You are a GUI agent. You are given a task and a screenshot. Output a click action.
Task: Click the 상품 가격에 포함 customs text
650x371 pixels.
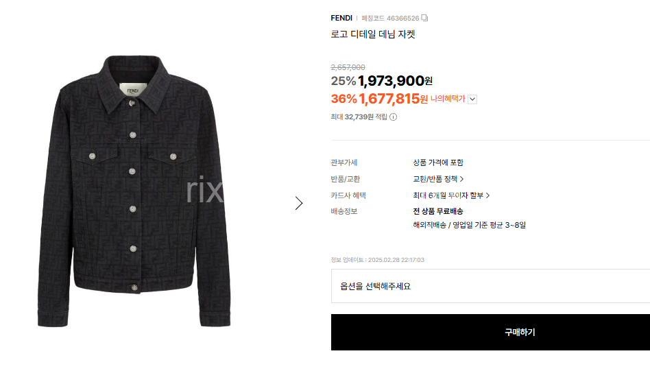tap(438, 163)
